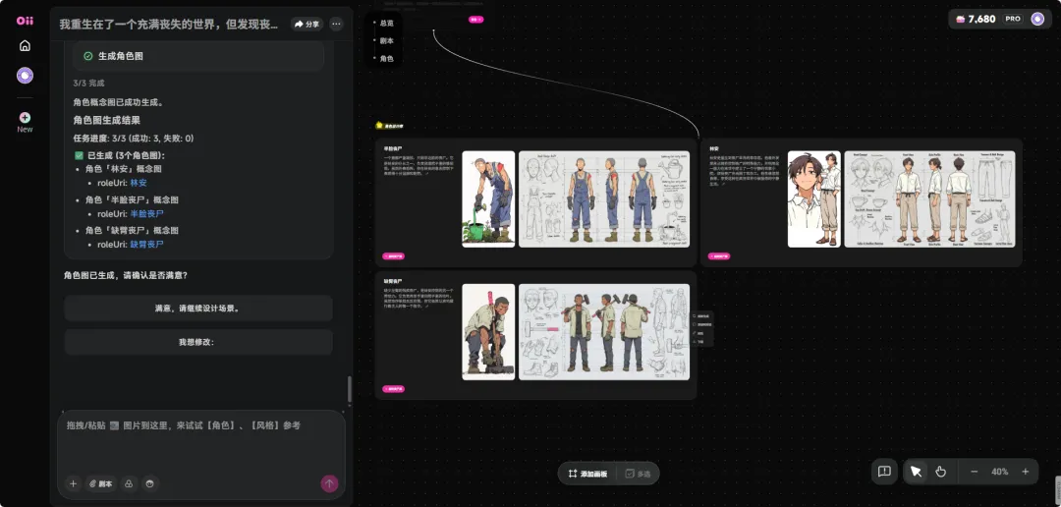This screenshot has width=1061, height=507.
Task: Click pink button on 林安 card
Action: click(719, 256)
